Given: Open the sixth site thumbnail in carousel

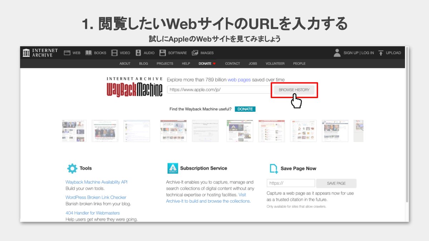Looking at the screenshot, I should point(240,131).
